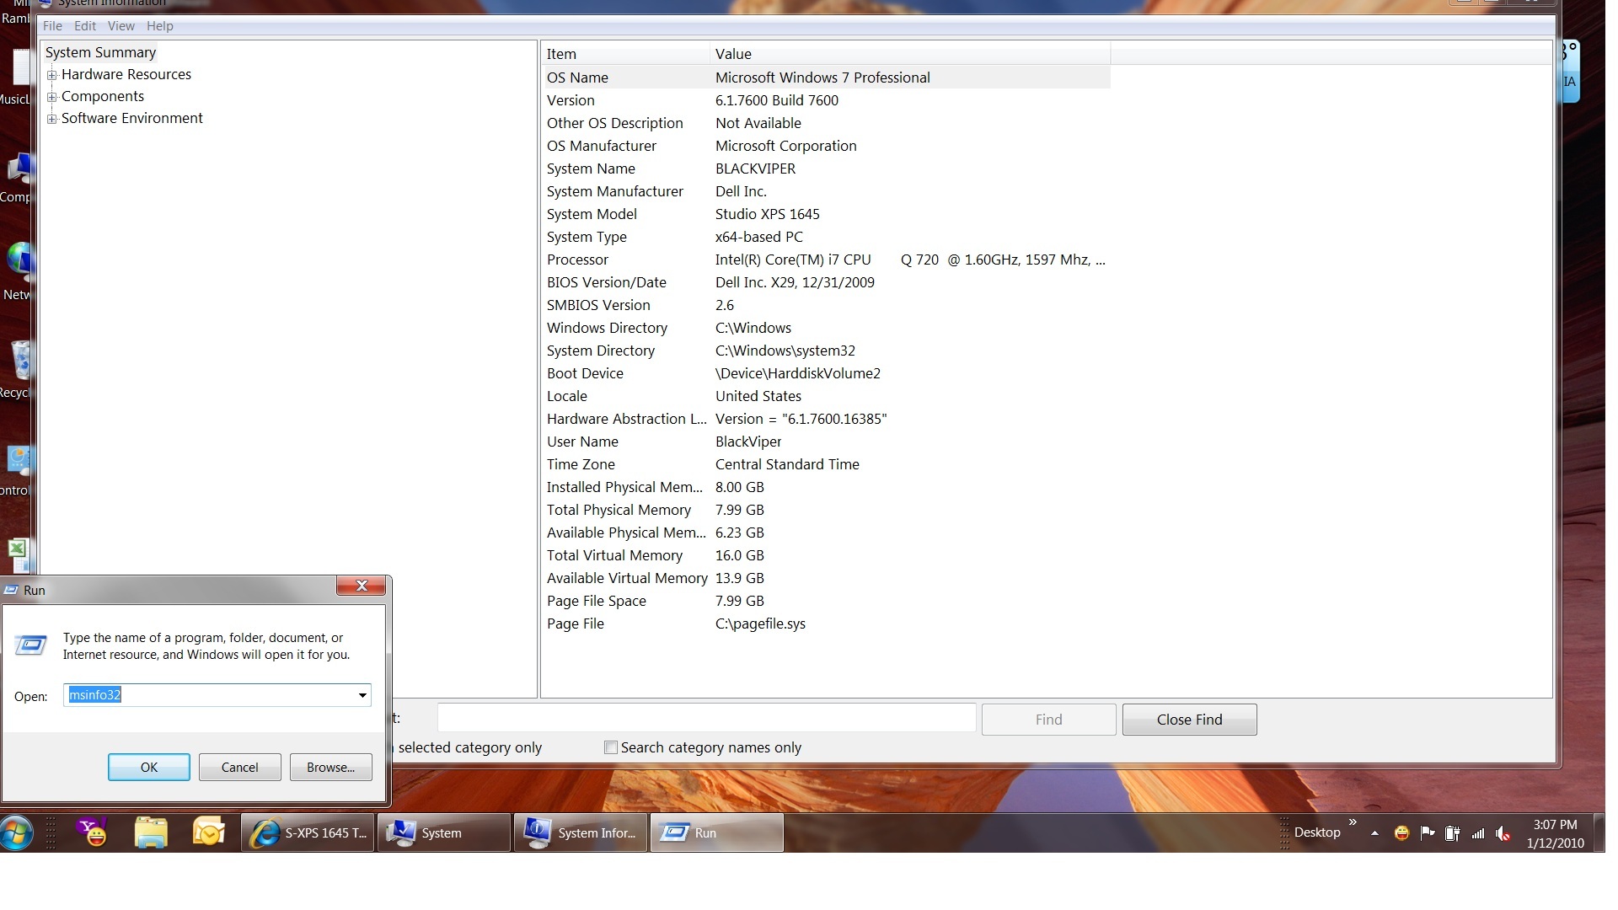
Task: Expand Software Environment tree node
Action: coord(52,119)
